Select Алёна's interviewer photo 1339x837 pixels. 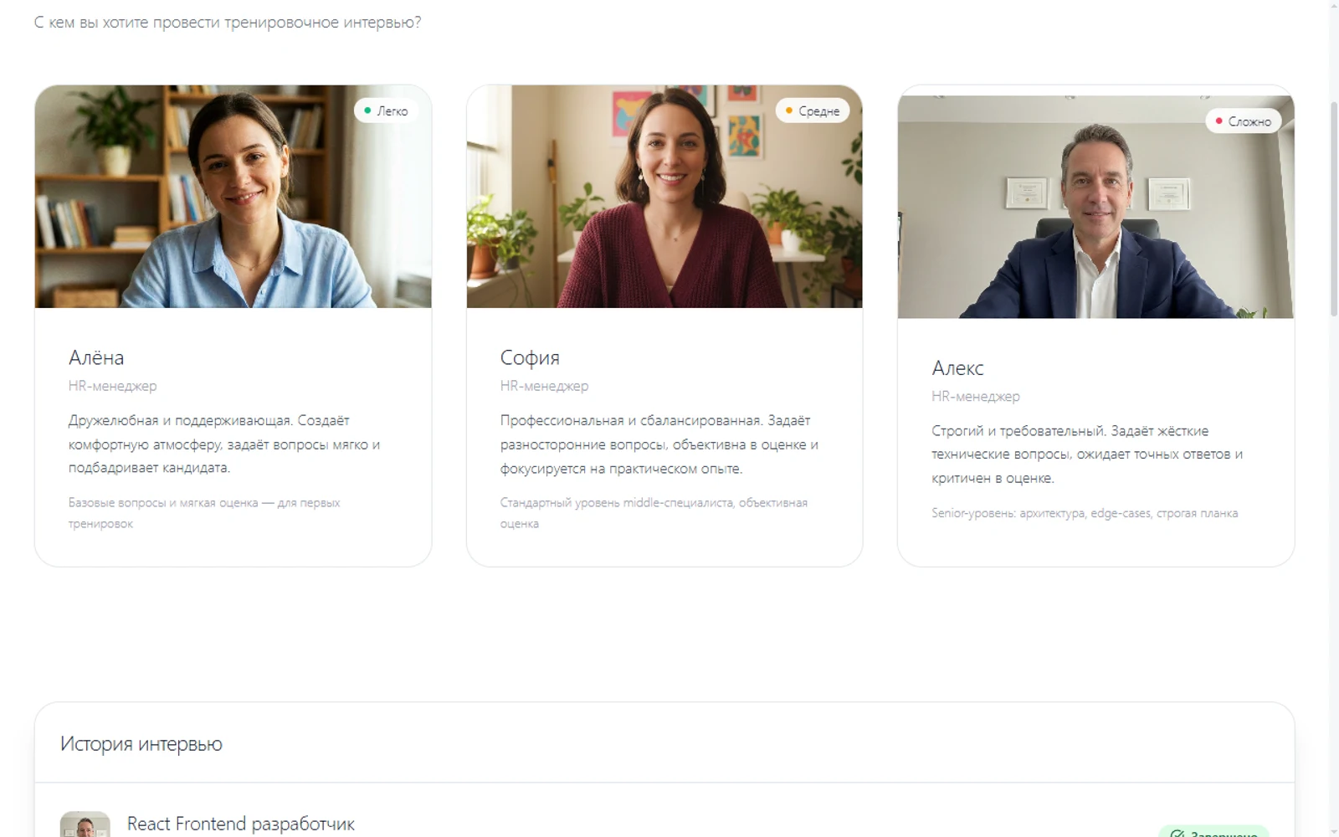[233, 197]
